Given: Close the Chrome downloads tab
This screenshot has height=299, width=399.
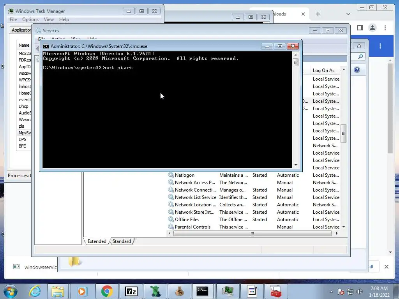Looking at the screenshot, I should pyautogui.click(x=303, y=14).
